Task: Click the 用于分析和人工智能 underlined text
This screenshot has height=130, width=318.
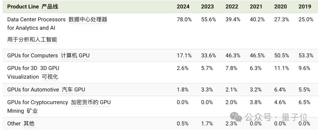Action: [32, 39]
